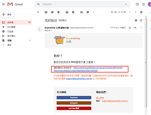Open message more options dots

coord(141,28)
